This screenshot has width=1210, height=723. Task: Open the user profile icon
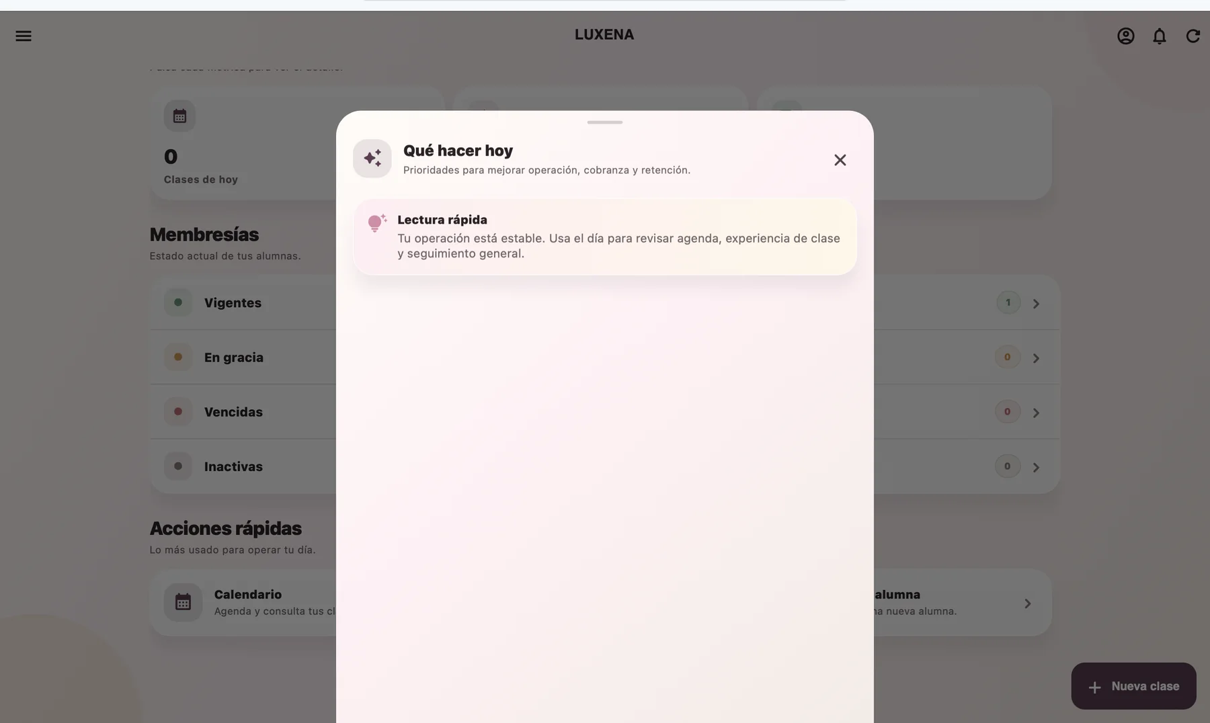[1126, 36]
